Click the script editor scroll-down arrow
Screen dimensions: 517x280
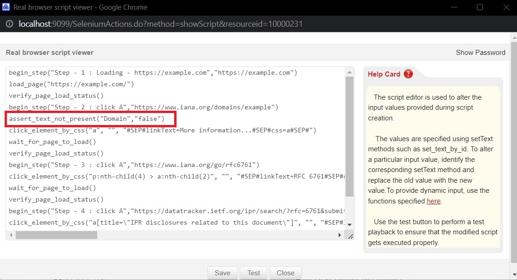pos(349,224)
